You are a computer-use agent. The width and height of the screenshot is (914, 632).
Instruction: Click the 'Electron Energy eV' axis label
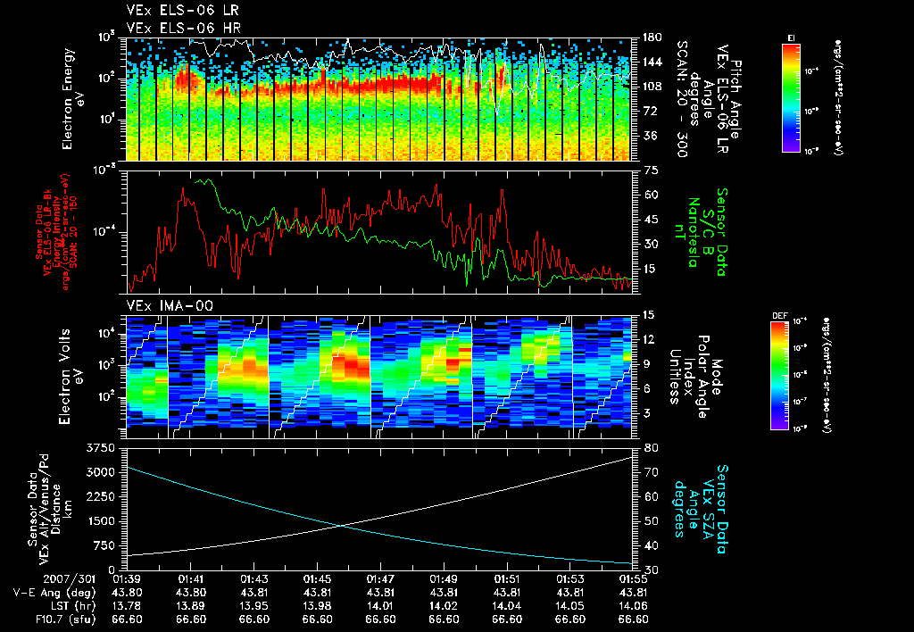pos(74,99)
